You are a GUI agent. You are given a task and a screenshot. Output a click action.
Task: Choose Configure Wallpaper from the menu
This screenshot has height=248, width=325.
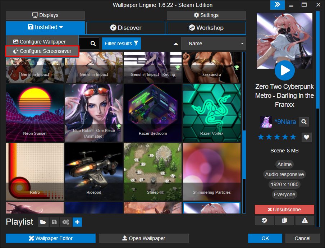42,42
